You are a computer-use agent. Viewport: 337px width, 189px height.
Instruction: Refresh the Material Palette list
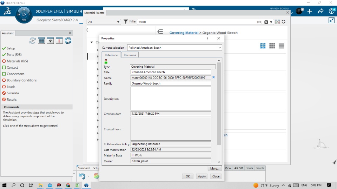coord(284,22)
